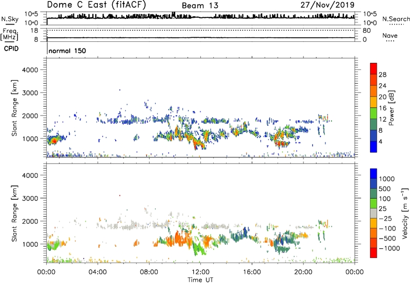Click the blue bottom of the power color bar
Viewport: 410px width, 283px height.
[x=374, y=147]
